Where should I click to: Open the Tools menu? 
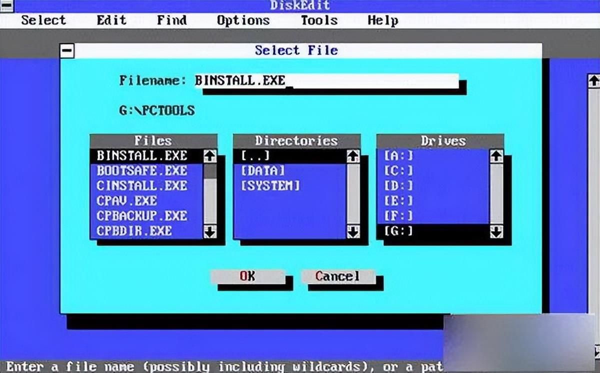tap(319, 20)
